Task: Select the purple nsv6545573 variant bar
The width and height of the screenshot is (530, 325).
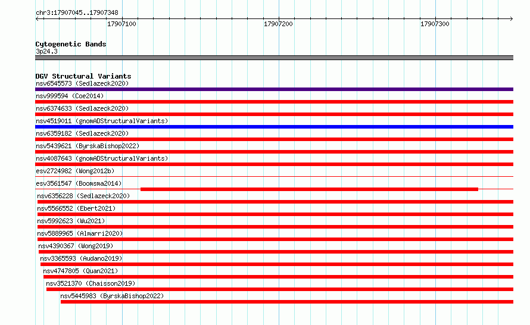Action: tap(274, 89)
